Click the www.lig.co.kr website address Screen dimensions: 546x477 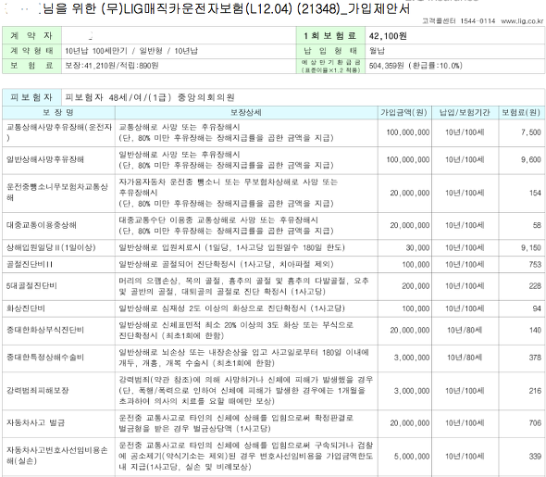coord(522,21)
